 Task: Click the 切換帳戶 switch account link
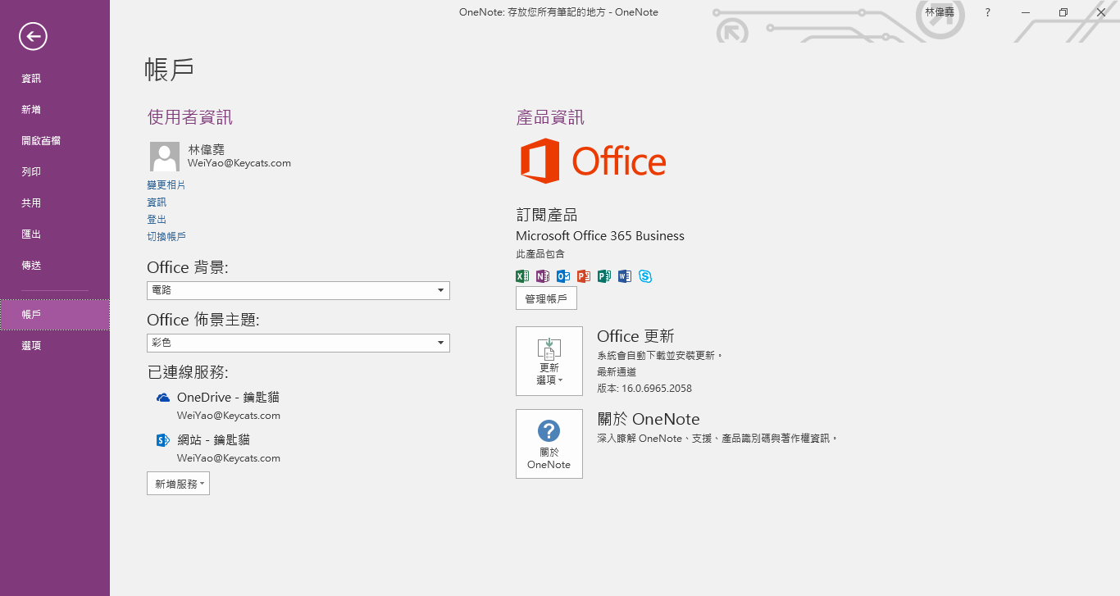click(x=166, y=237)
